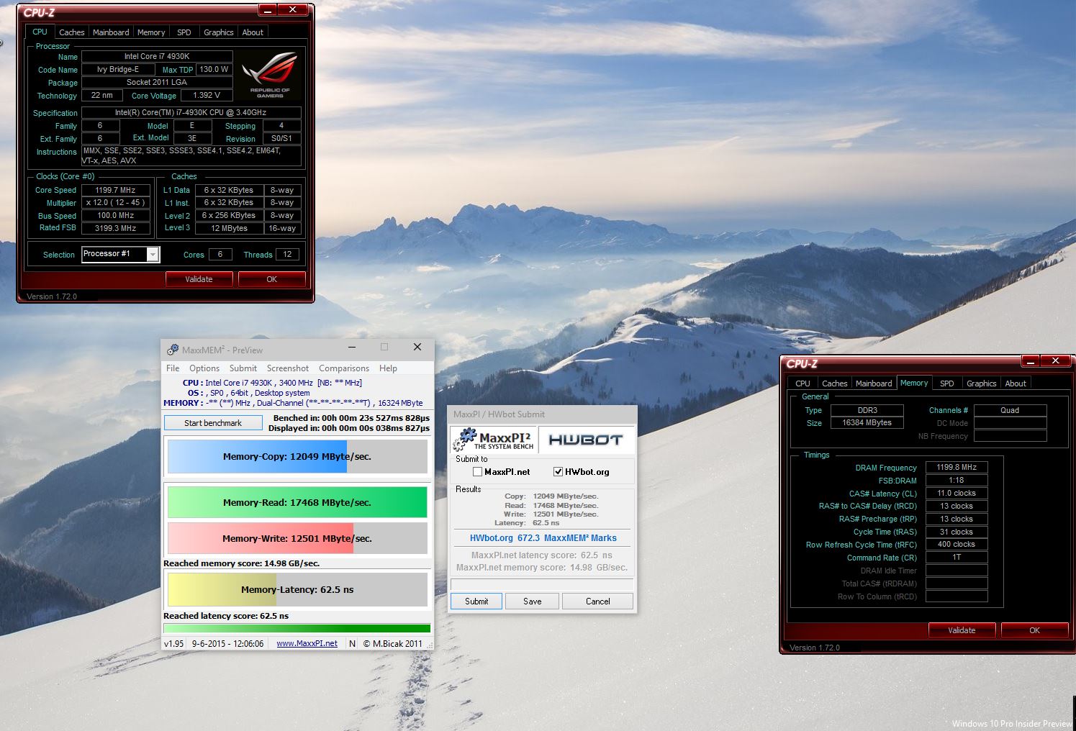Click the Command Rate 1T field
1076x731 pixels.
(957, 558)
